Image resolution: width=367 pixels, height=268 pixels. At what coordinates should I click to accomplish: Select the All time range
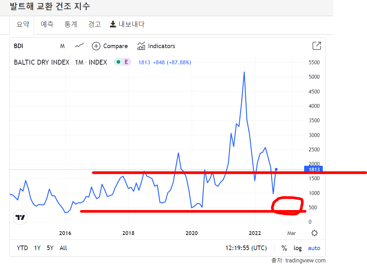(x=63, y=248)
